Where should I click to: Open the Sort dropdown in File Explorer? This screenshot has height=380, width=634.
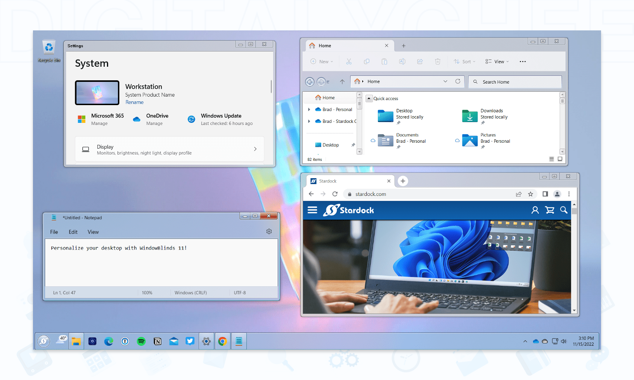[x=465, y=62]
